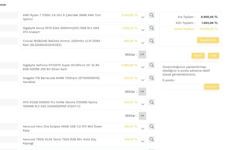The height and width of the screenshot is (150, 240).
Task: Click search icon next to Gigabyte Aorus X570 motherboard
Action: [x=151, y=28]
